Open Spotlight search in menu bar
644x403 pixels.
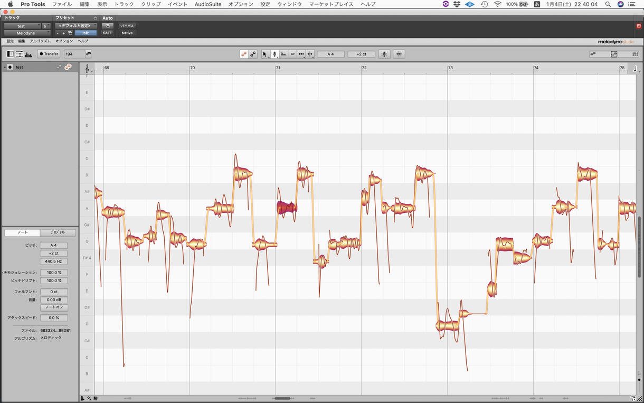pyautogui.click(x=608, y=4)
